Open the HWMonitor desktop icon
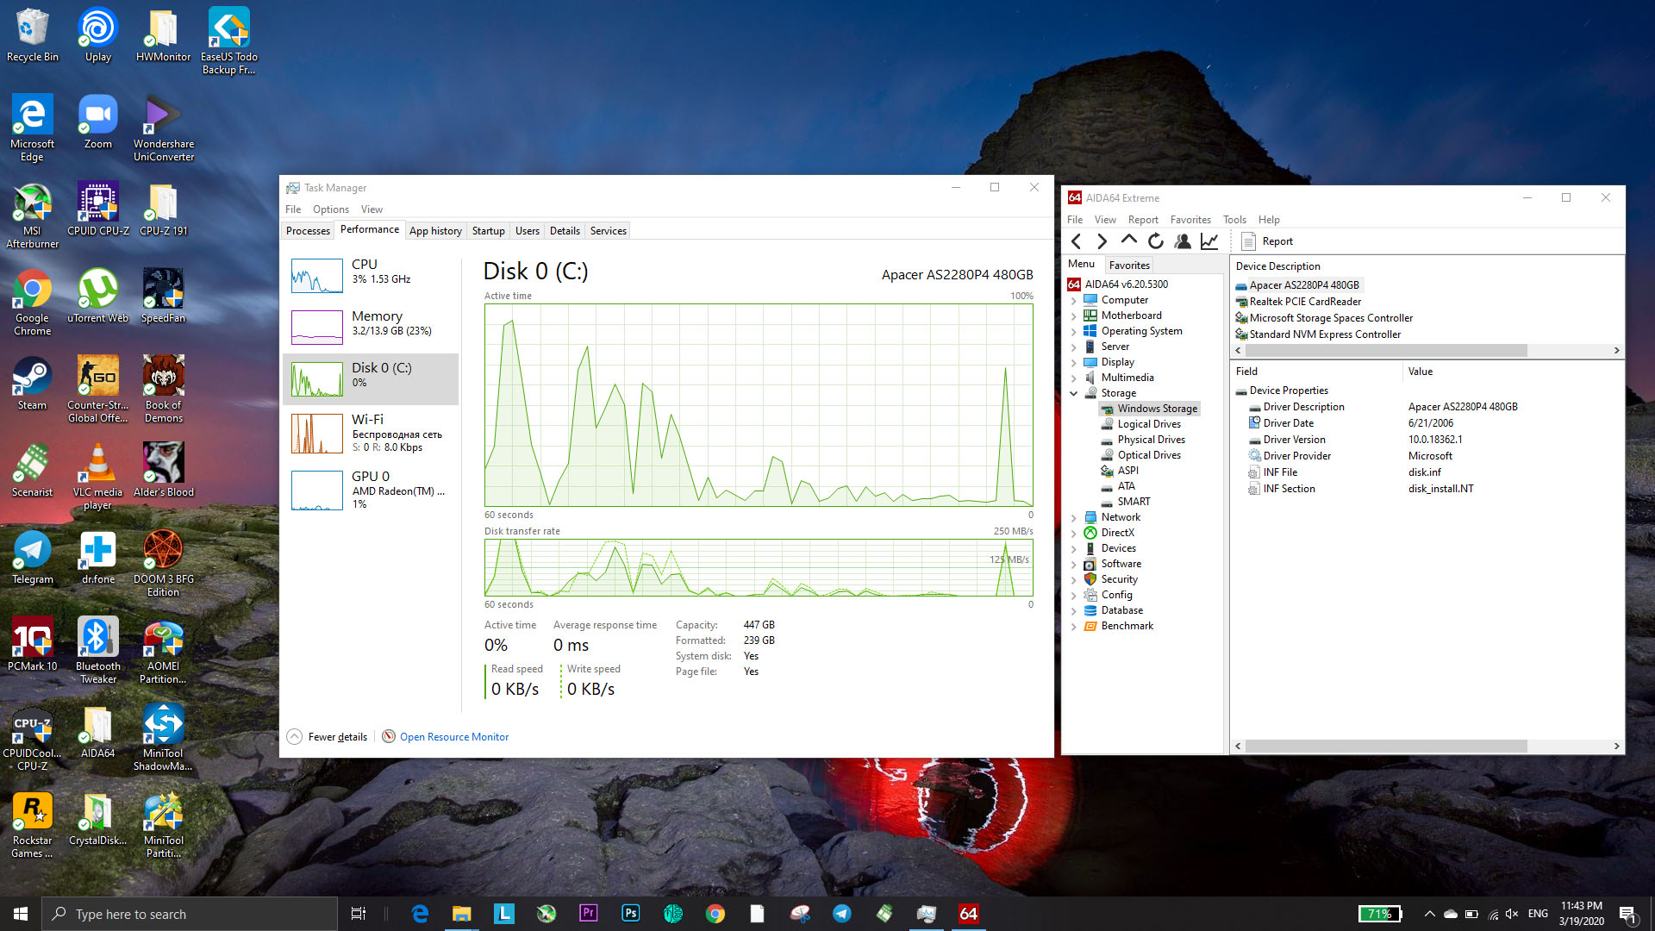Viewport: 1655px width, 931px height. (x=163, y=37)
